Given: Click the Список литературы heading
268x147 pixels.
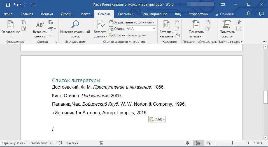Looking at the screenshot, I should [x=76, y=80].
